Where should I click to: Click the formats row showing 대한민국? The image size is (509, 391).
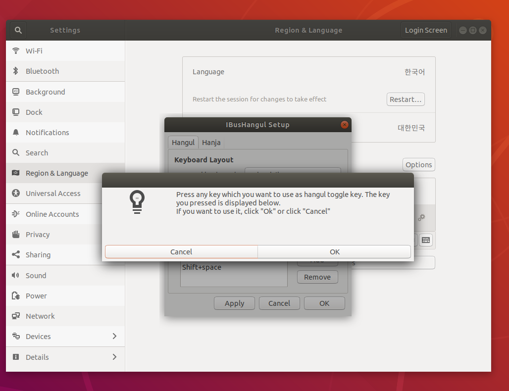point(393,128)
